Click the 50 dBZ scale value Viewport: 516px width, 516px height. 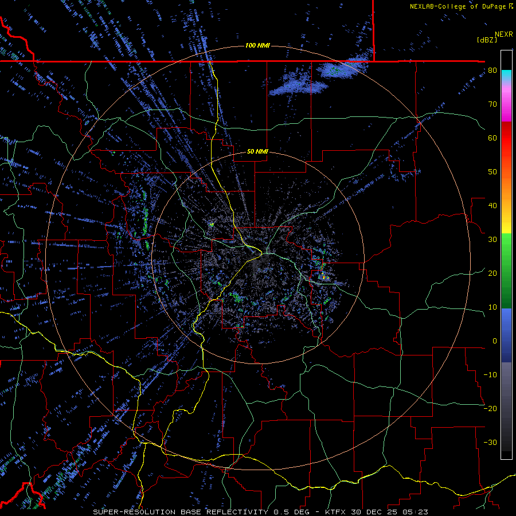(x=492, y=172)
